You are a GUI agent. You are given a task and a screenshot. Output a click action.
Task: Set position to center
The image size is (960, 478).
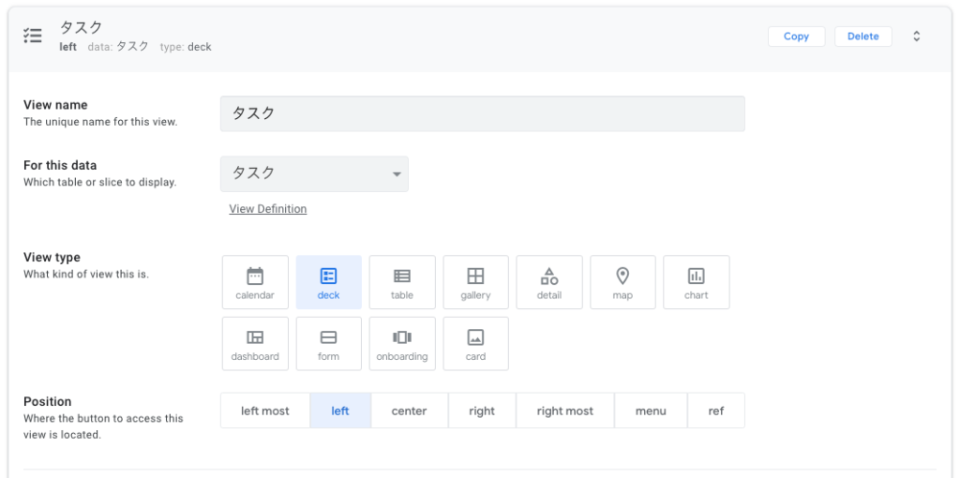tap(409, 411)
